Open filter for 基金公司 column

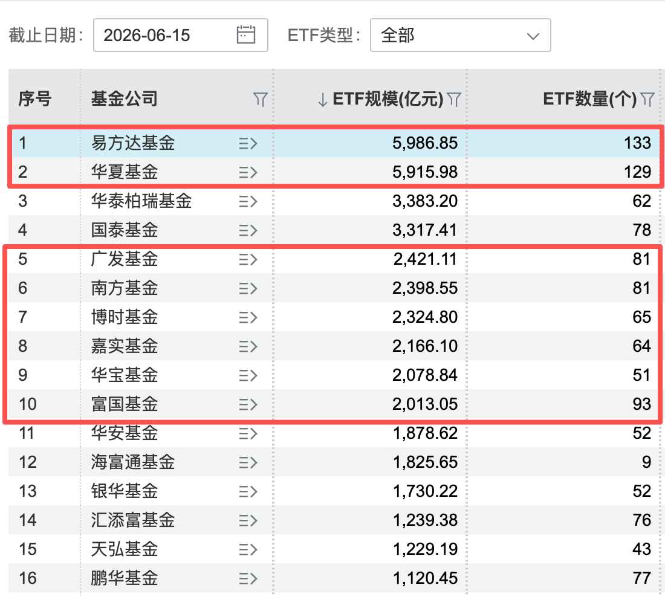(x=261, y=99)
